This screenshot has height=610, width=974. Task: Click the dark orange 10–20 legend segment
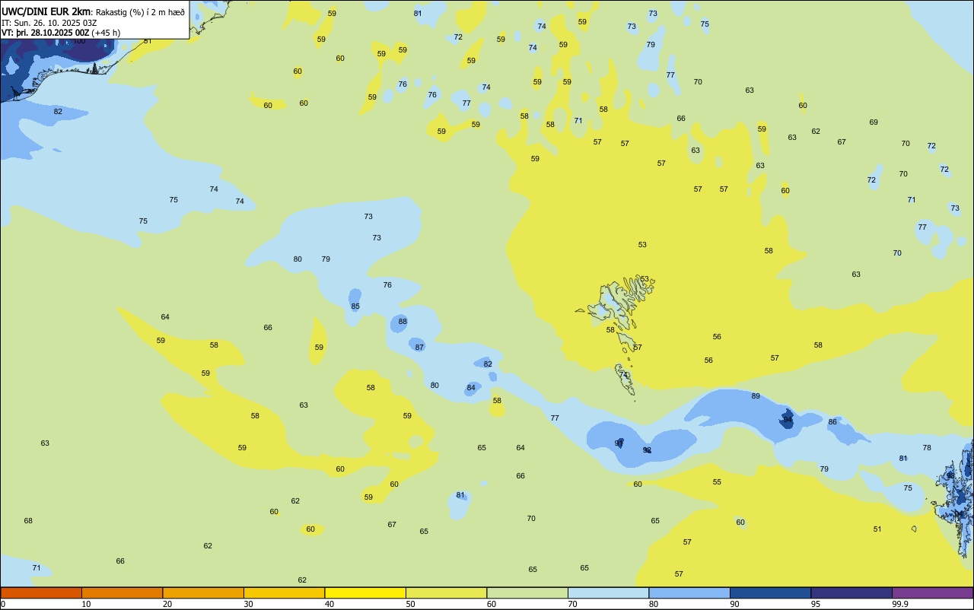(x=122, y=593)
